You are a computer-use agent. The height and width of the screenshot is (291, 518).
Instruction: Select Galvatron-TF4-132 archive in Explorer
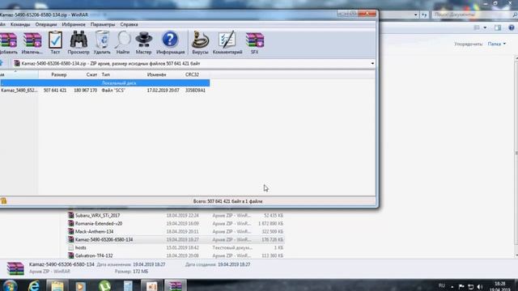(x=94, y=255)
